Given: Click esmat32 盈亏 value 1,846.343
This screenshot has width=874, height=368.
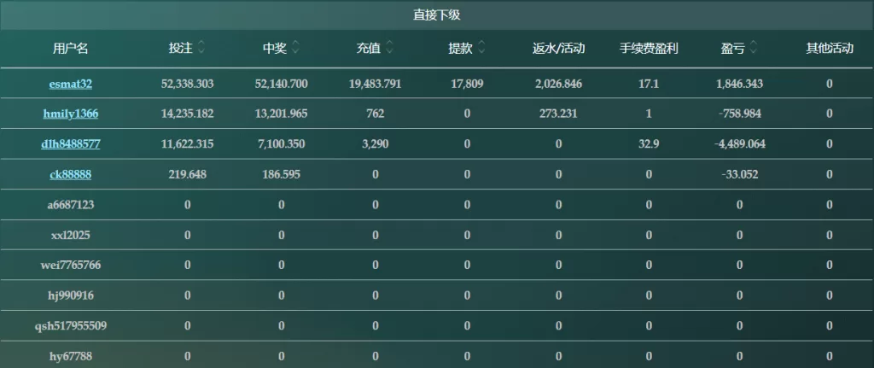Looking at the screenshot, I should pyautogui.click(x=740, y=85).
